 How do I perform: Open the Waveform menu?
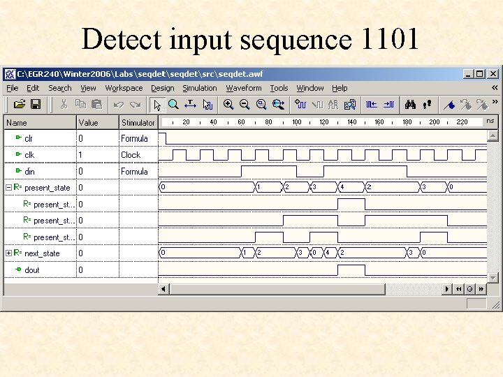tap(244, 88)
